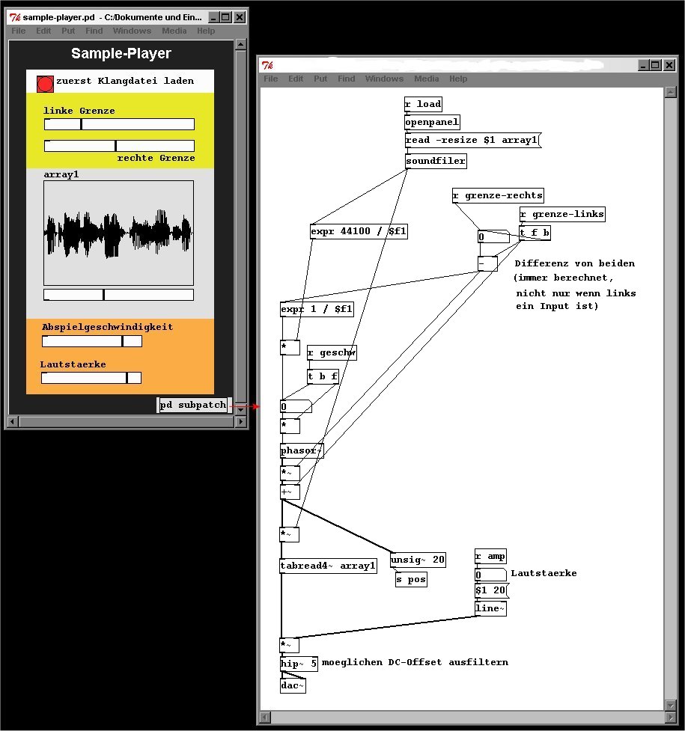This screenshot has width=685, height=731.
Task: Click the Lautstaerke volume slider
Action: (x=91, y=378)
